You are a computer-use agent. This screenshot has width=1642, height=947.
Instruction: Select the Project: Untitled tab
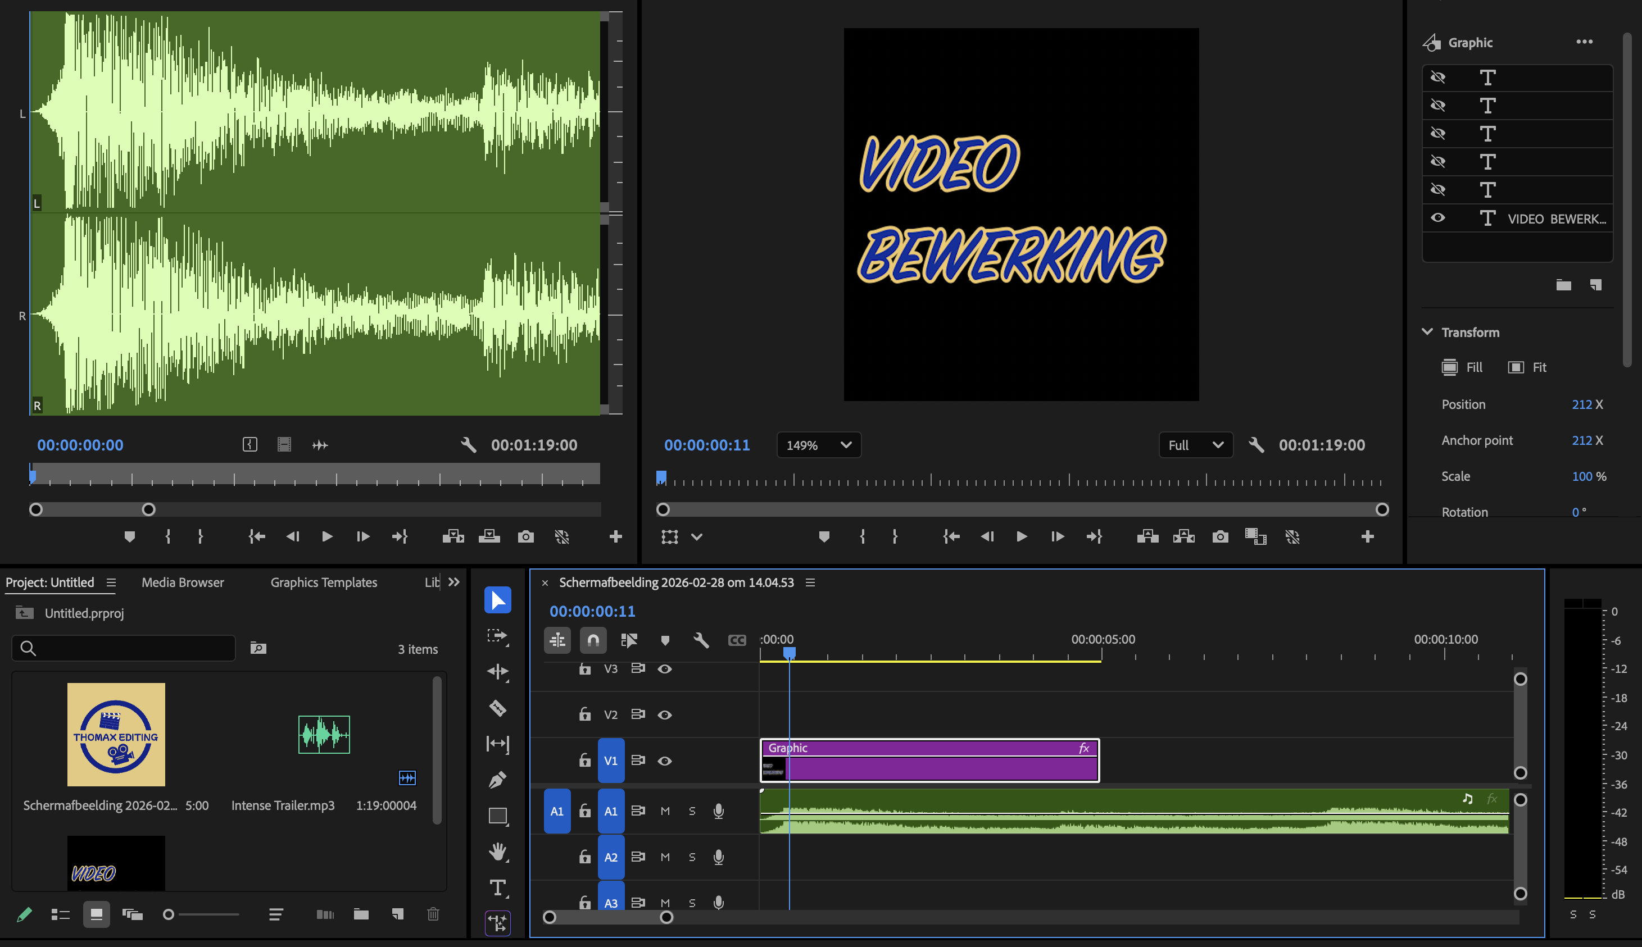pyautogui.click(x=49, y=582)
